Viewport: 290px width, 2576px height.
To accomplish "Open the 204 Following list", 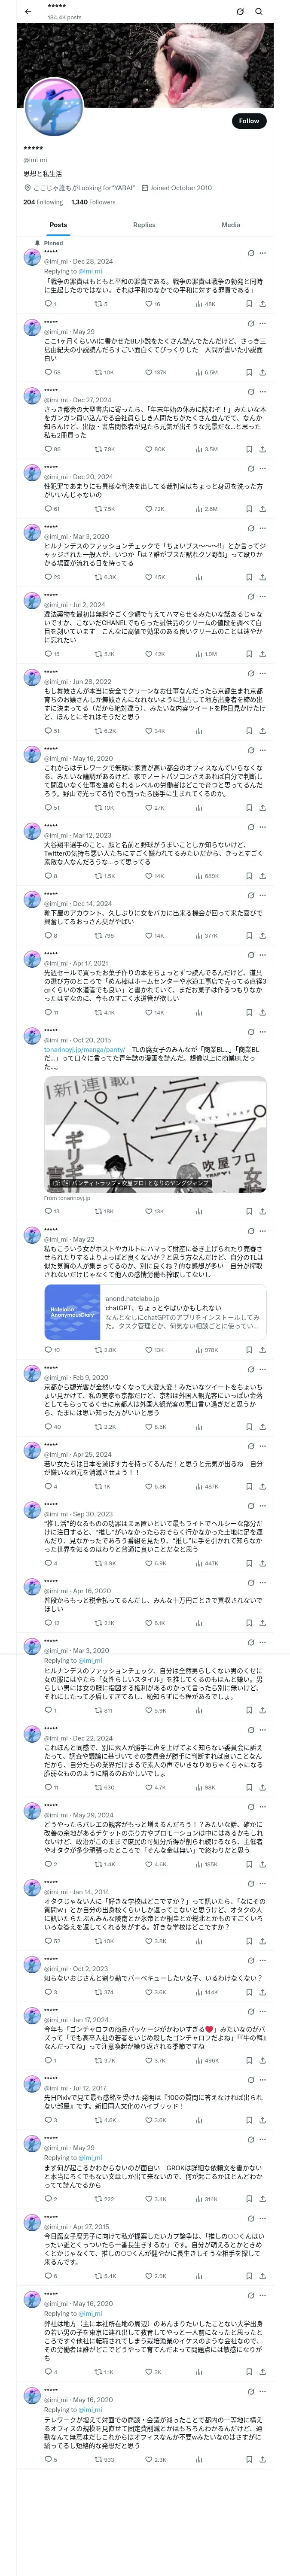I will (x=43, y=202).
